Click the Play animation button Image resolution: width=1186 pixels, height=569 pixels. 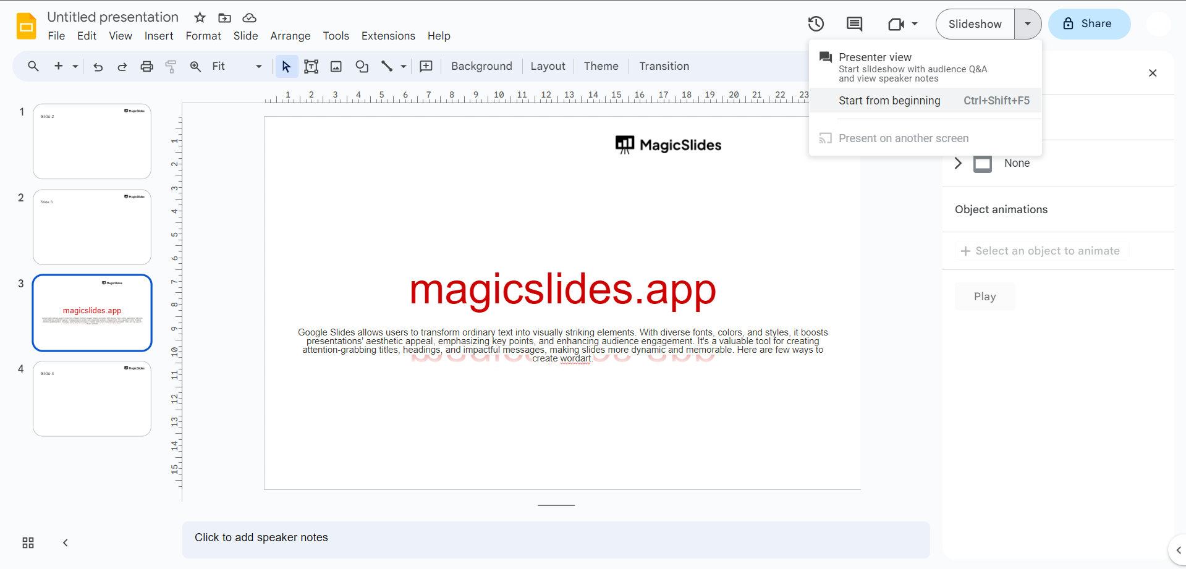click(985, 297)
